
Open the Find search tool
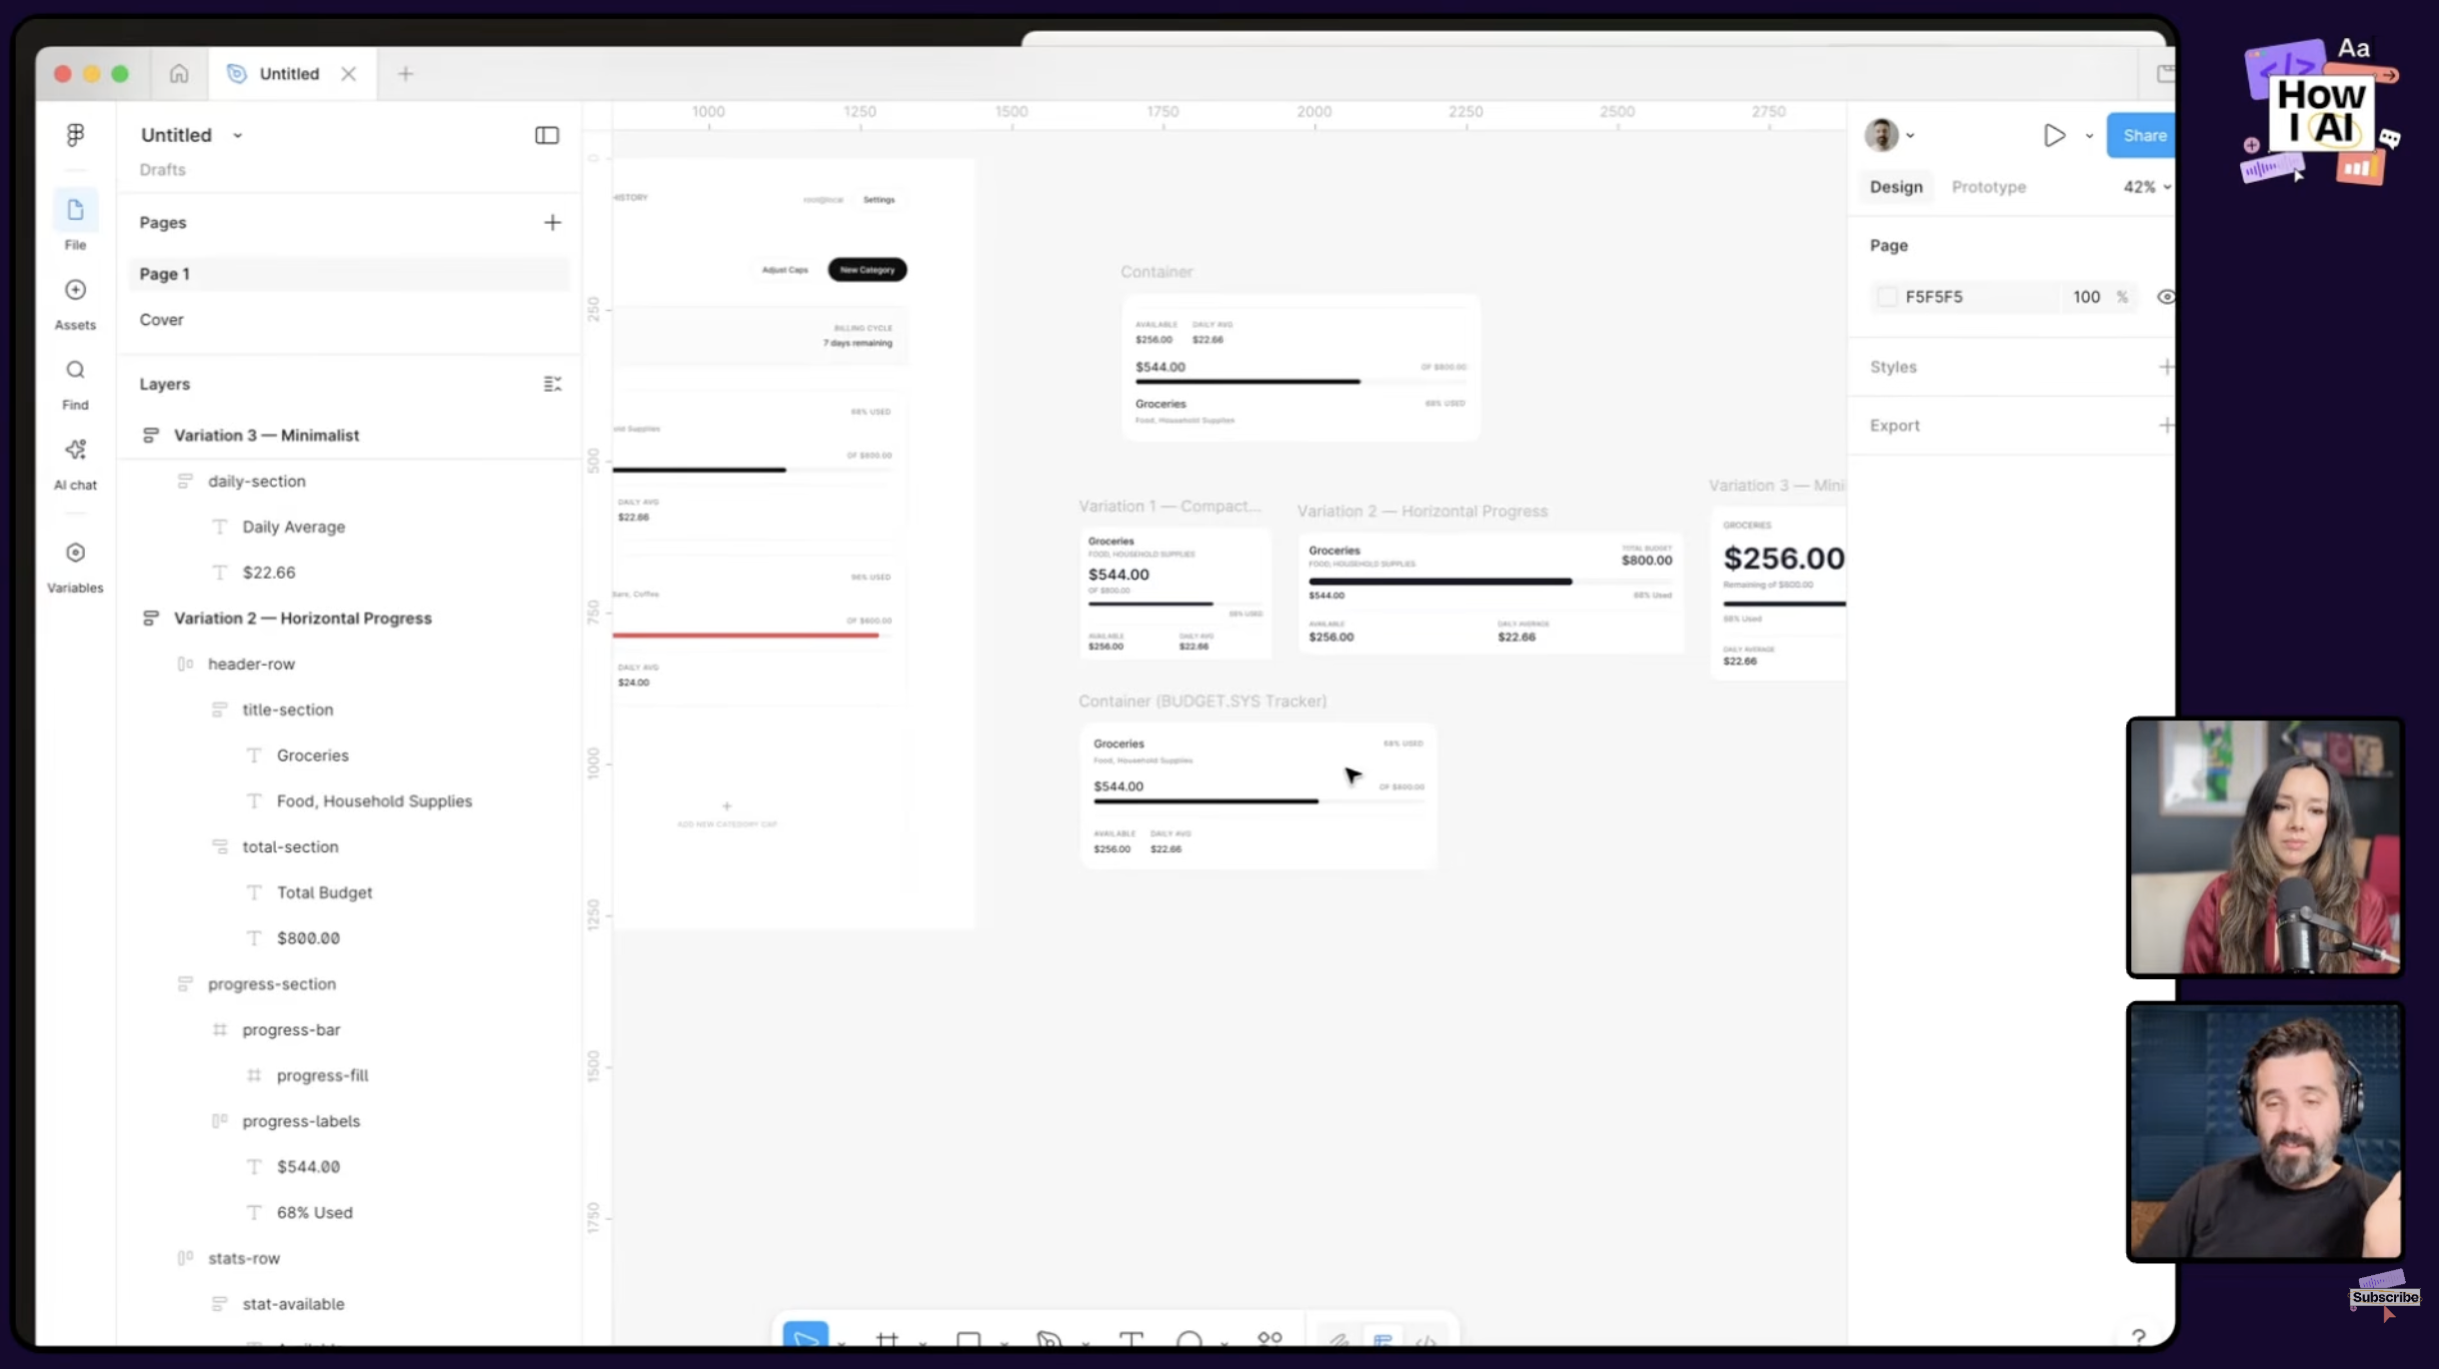75,370
